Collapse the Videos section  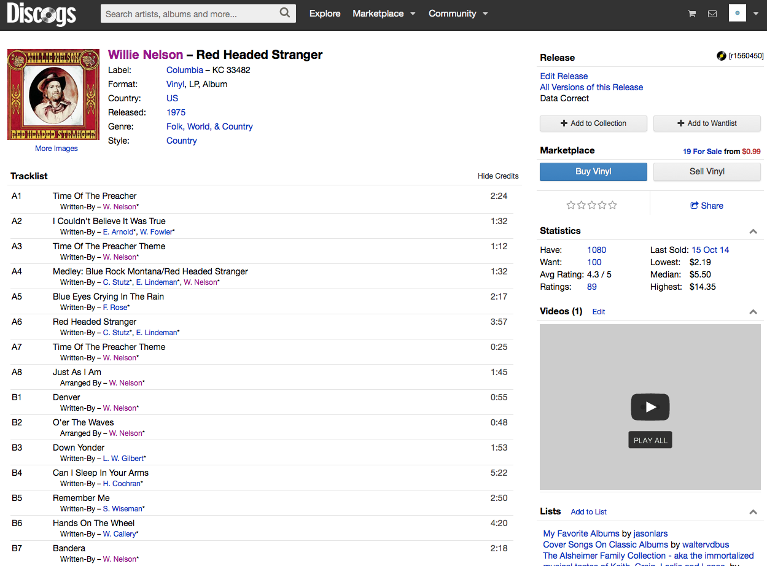[x=753, y=312]
